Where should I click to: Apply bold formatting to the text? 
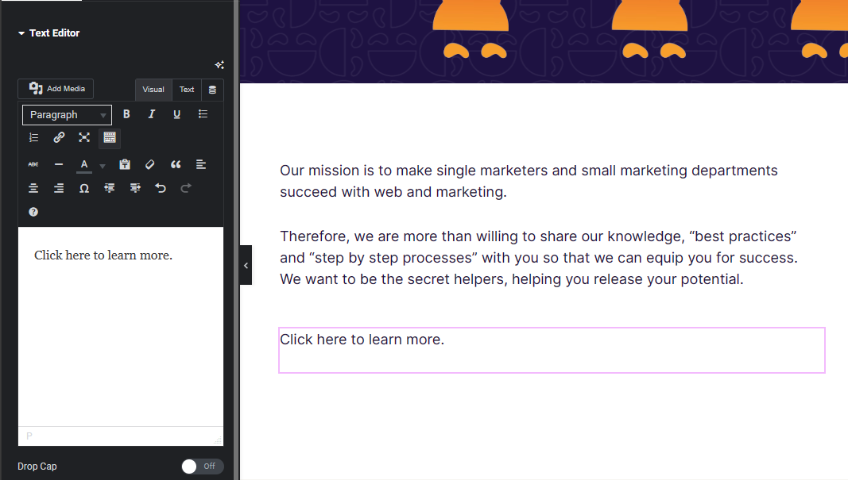pos(126,113)
